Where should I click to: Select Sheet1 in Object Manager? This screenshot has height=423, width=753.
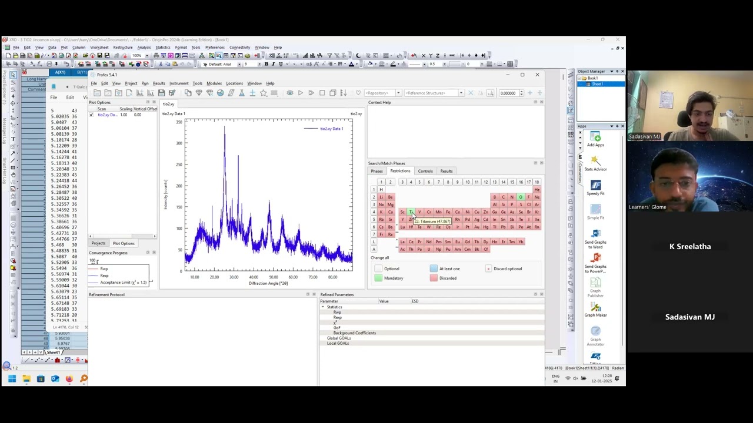pyautogui.click(x=598, y=84)
